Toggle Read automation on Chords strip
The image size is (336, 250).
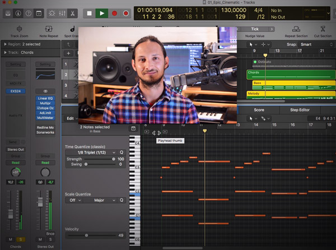[x=16, y=163]
